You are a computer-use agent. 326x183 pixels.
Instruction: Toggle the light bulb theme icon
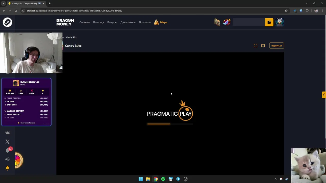(7, 168)
